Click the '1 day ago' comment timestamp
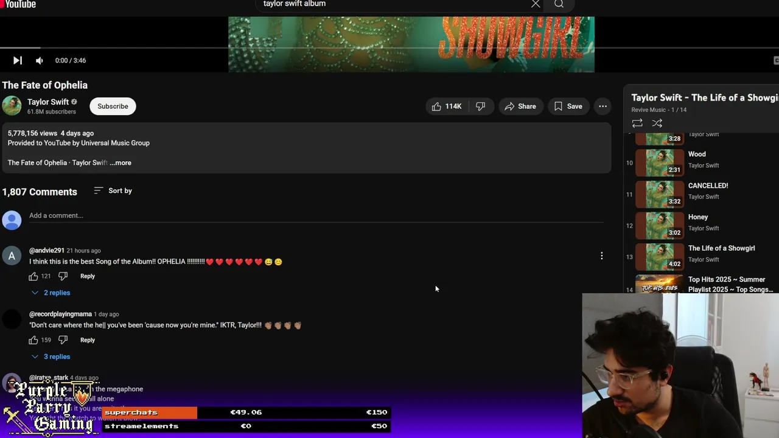Image resolution: width=779 pixels, height=438 pixels. 107,315
